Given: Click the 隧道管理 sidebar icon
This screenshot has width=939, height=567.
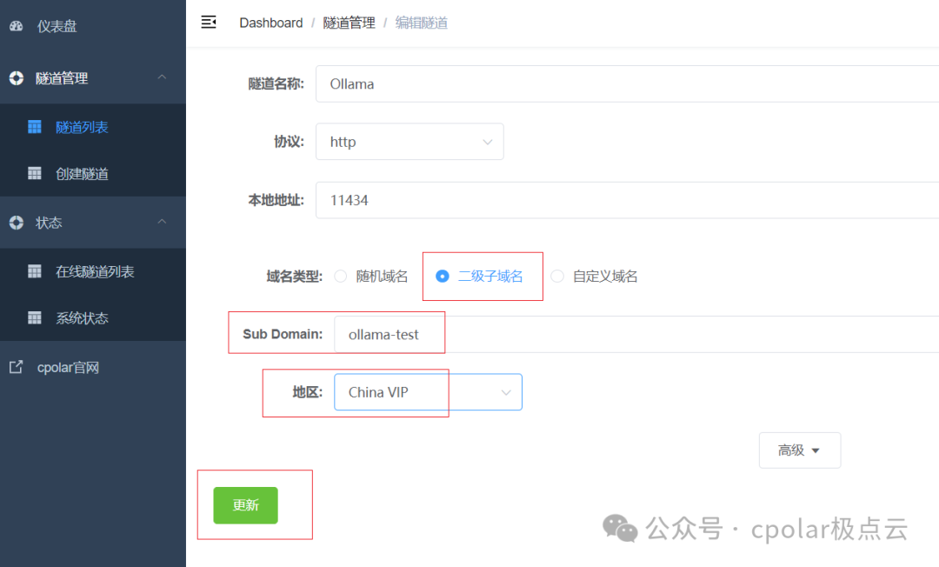Looking at the screenshot, I should coord(17,78).
